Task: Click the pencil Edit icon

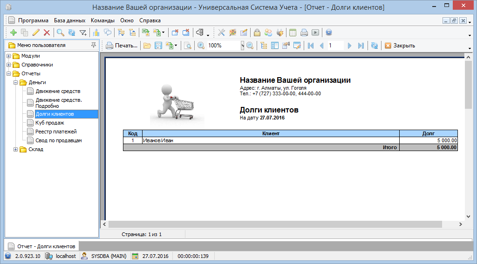Action: [36, 33]
